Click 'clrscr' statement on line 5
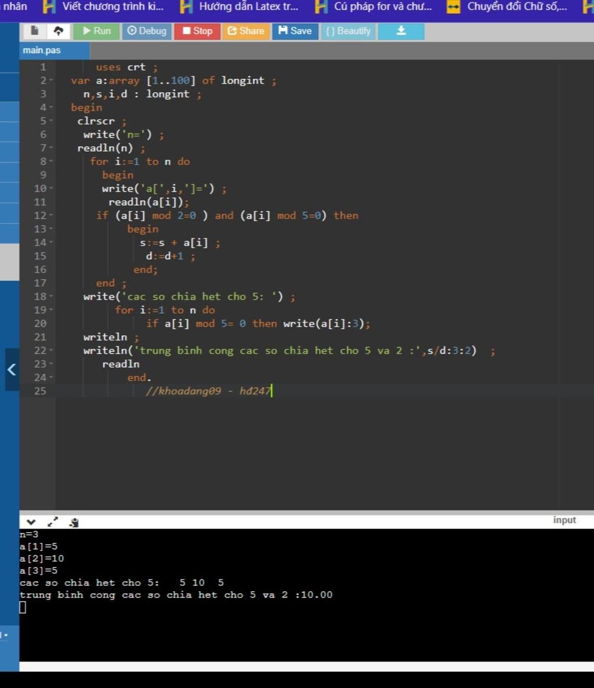The height and width of the screenshot is (688, 594). pyautogui.click(x=96, y=121)
